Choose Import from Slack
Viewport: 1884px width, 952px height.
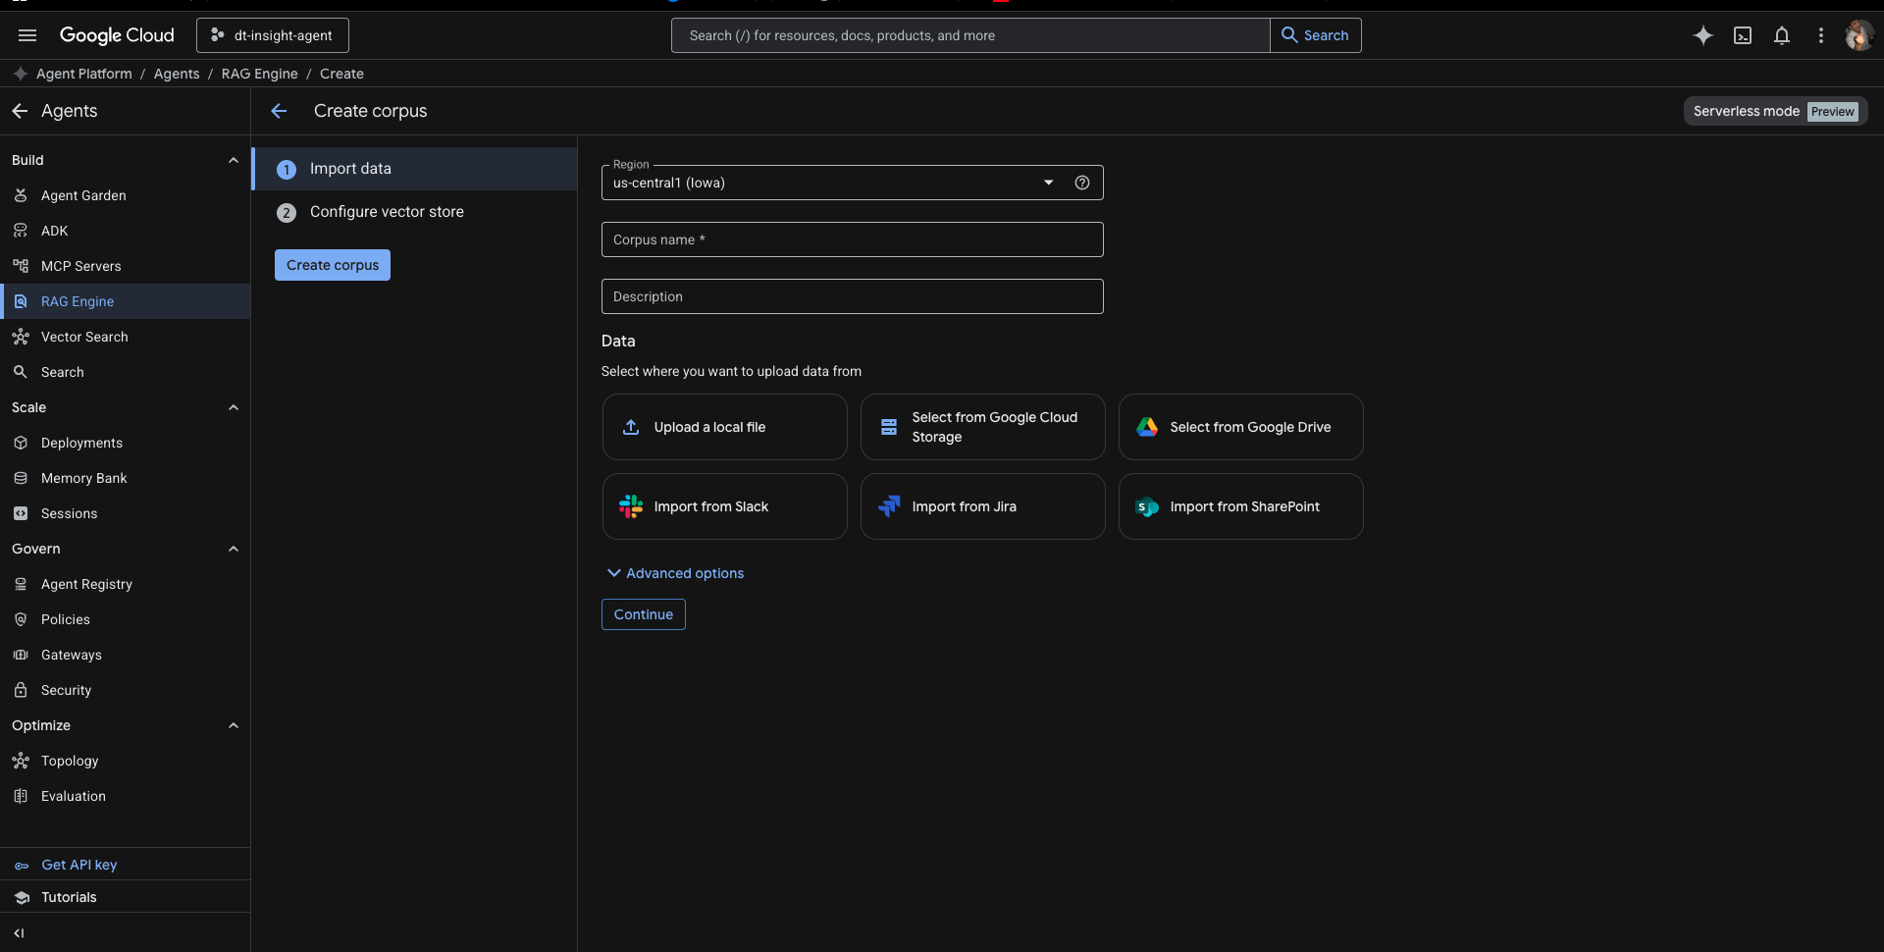pos(725,506)
